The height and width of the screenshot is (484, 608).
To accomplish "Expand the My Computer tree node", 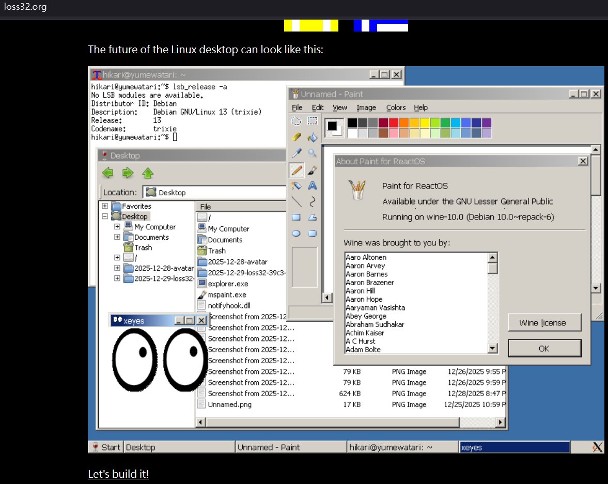I will click(117, 227).
